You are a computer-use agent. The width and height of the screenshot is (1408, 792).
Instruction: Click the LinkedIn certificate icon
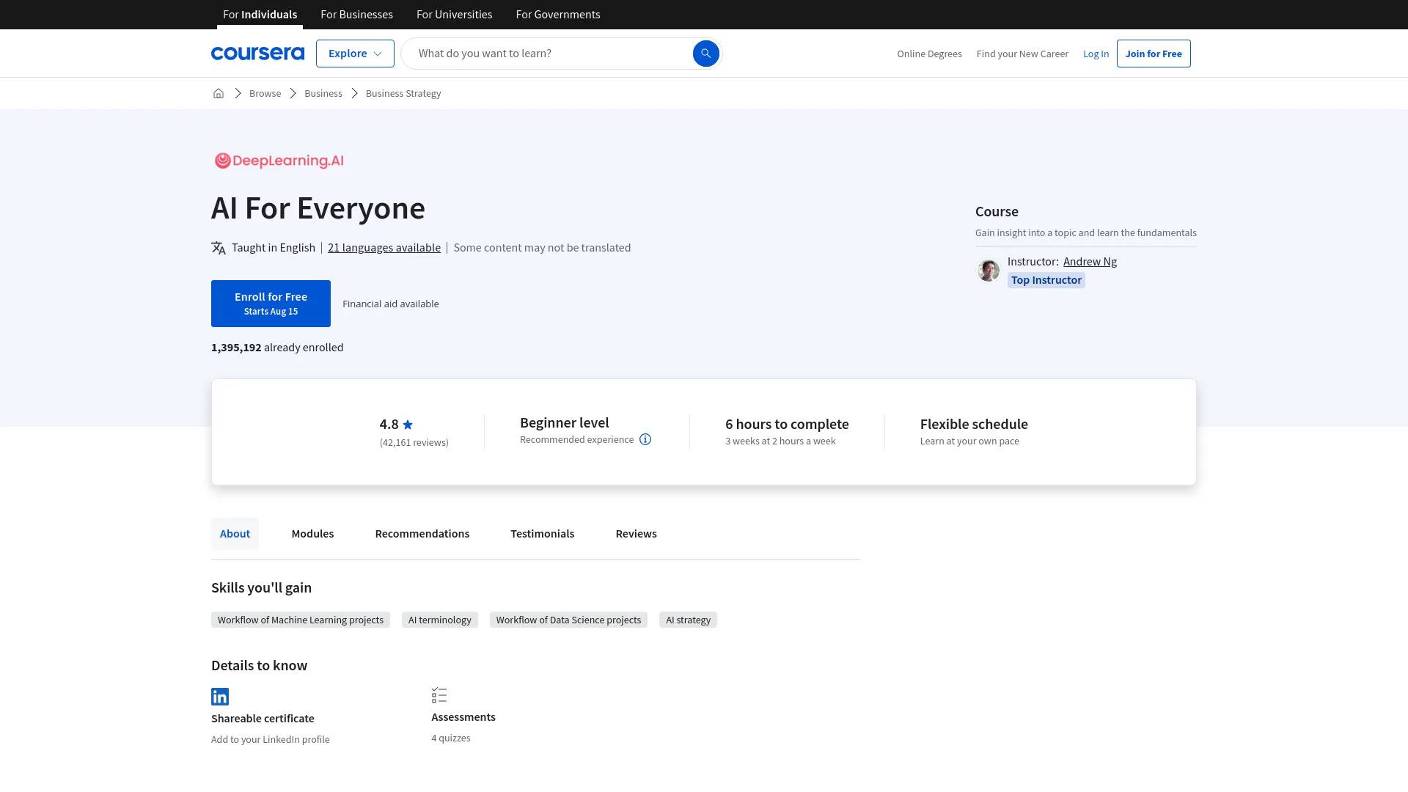220,697
